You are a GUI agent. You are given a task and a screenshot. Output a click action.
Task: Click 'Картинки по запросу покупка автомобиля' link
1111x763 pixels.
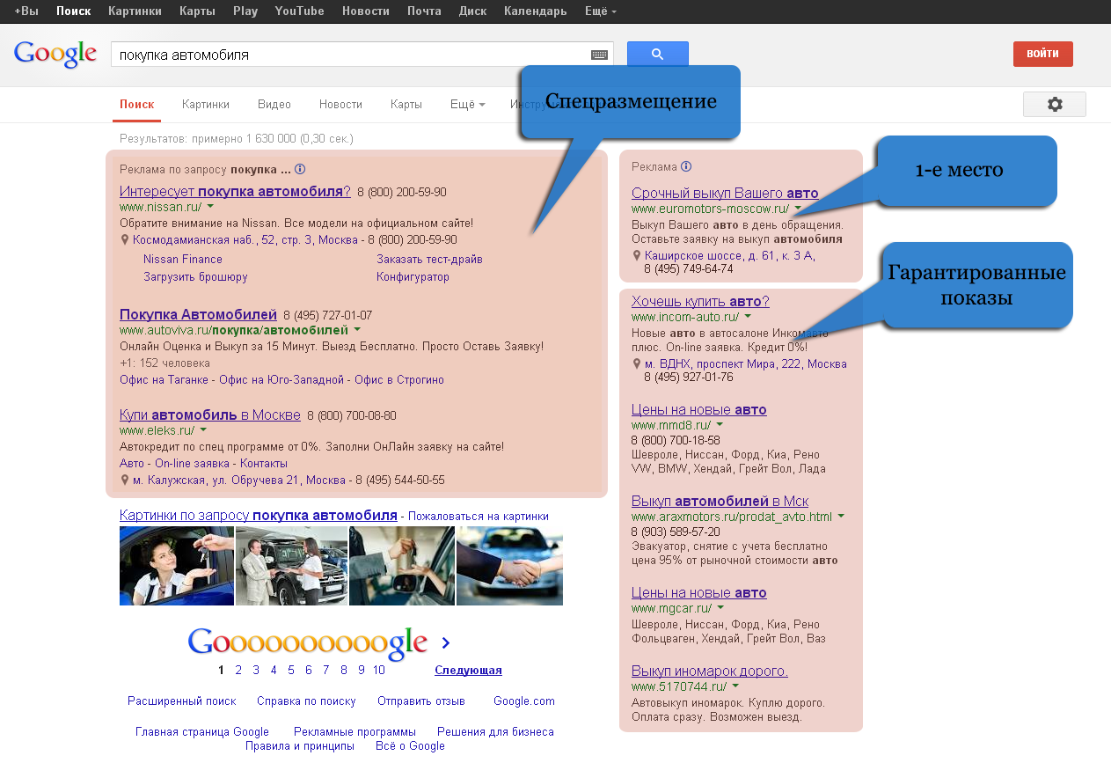pyautogui.click(x=259, y=516)
